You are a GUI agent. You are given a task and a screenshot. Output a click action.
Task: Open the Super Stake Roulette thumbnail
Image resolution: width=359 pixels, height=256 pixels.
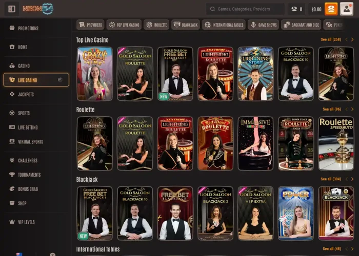tap(296, 143)
